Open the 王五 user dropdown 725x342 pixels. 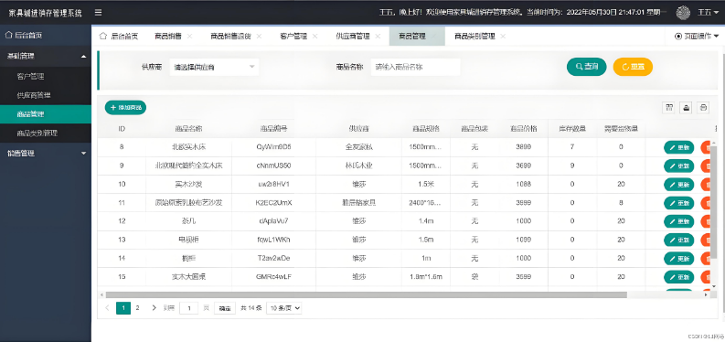(708, 13)
